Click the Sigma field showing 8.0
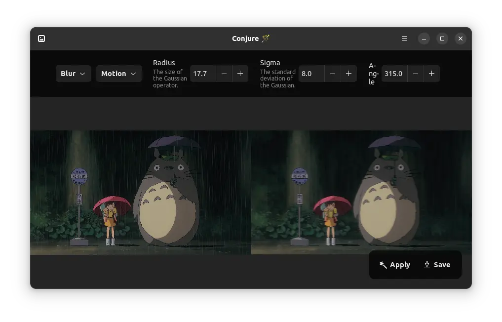The image size is (502, 322). 311,74
